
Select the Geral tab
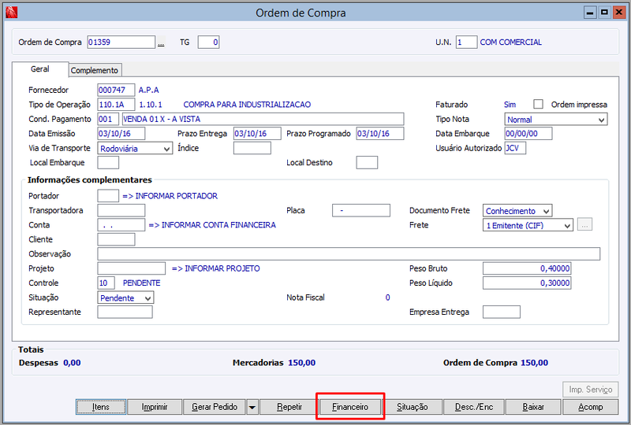[40, 69]
